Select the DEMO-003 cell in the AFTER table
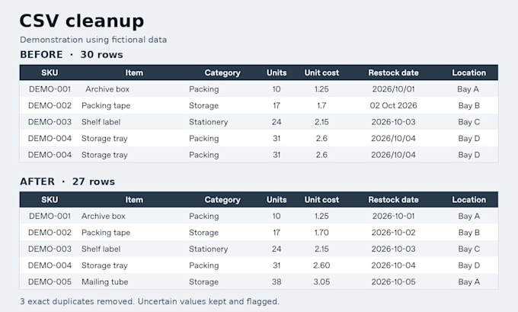The image size is (518, 312). [x=50, y=249]
